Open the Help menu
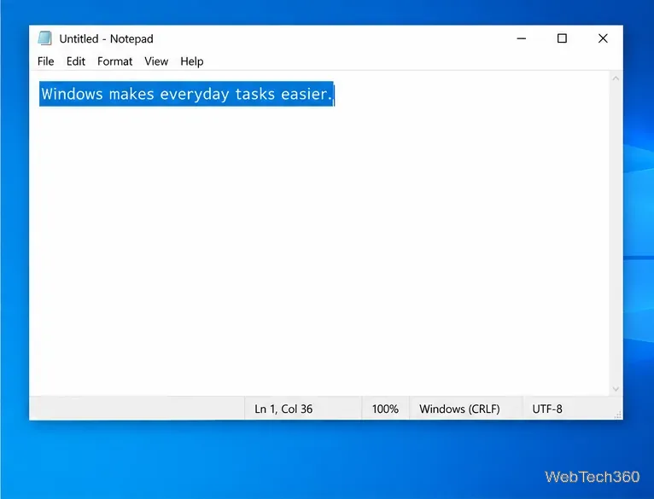 (192, 61)
